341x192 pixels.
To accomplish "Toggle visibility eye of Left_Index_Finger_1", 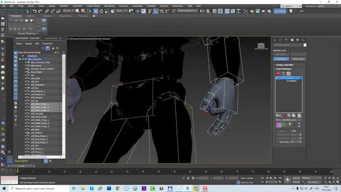I will (x=26, y=104).
